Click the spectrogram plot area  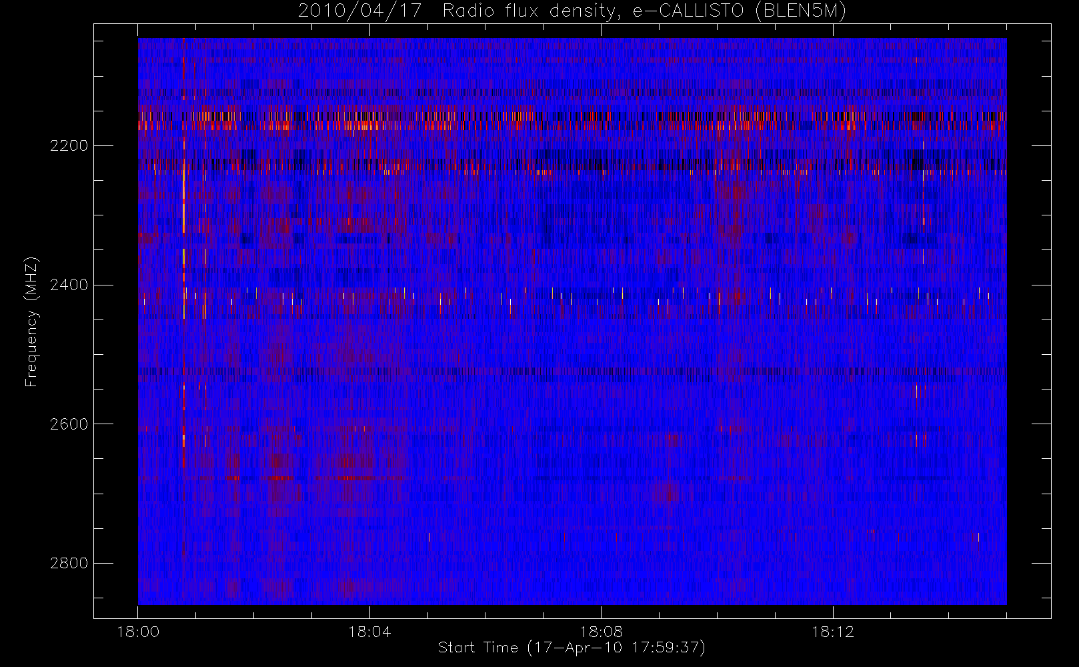coord(572,321)
